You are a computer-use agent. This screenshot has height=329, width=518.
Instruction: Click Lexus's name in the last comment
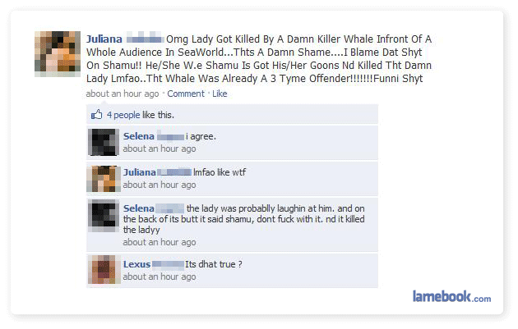click(x=136, y=264)
